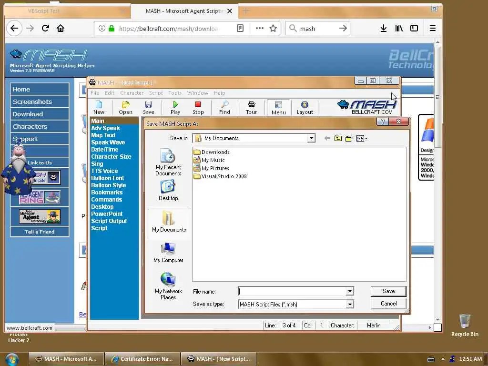Click the Windows Start orb

point(11,359)
